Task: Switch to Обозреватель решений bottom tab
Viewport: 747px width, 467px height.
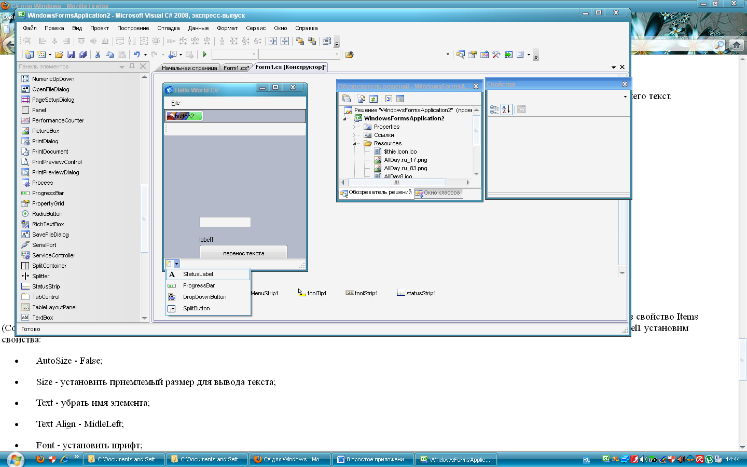Action: [x=376, y=193]
